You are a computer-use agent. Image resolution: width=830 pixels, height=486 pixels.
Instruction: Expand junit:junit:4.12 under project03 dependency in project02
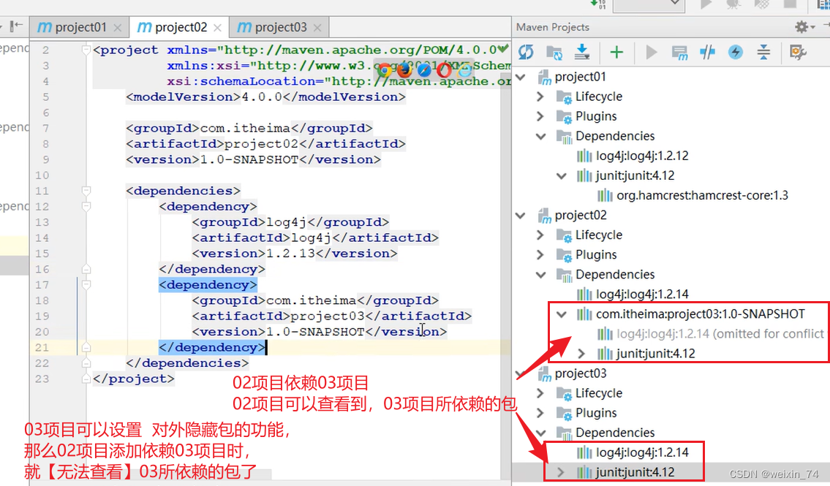pos(582,354)
